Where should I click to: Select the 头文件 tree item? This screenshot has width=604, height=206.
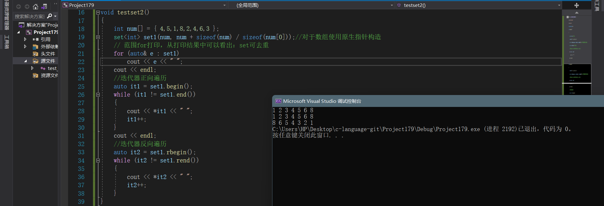pos(48,54)
